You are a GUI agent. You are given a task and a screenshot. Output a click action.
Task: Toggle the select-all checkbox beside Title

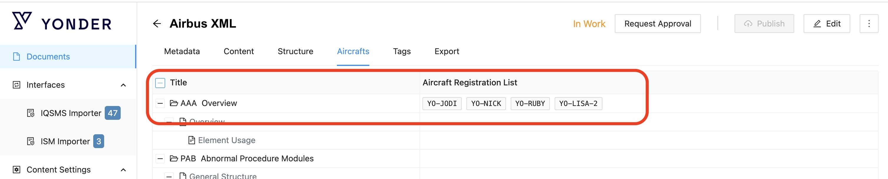160,83
